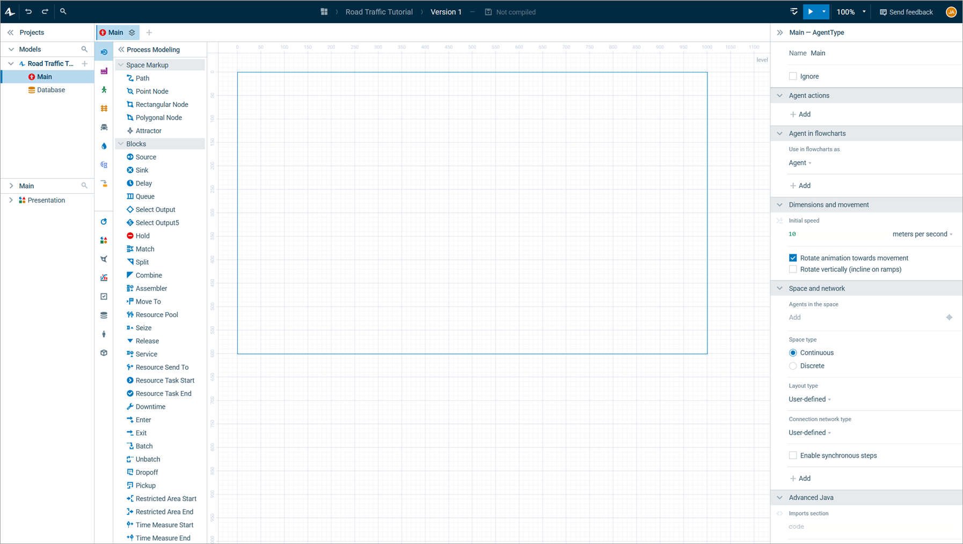The image size is (963, 544).
Task: Collapse the Space Markup section
Action: coord(121,65)
